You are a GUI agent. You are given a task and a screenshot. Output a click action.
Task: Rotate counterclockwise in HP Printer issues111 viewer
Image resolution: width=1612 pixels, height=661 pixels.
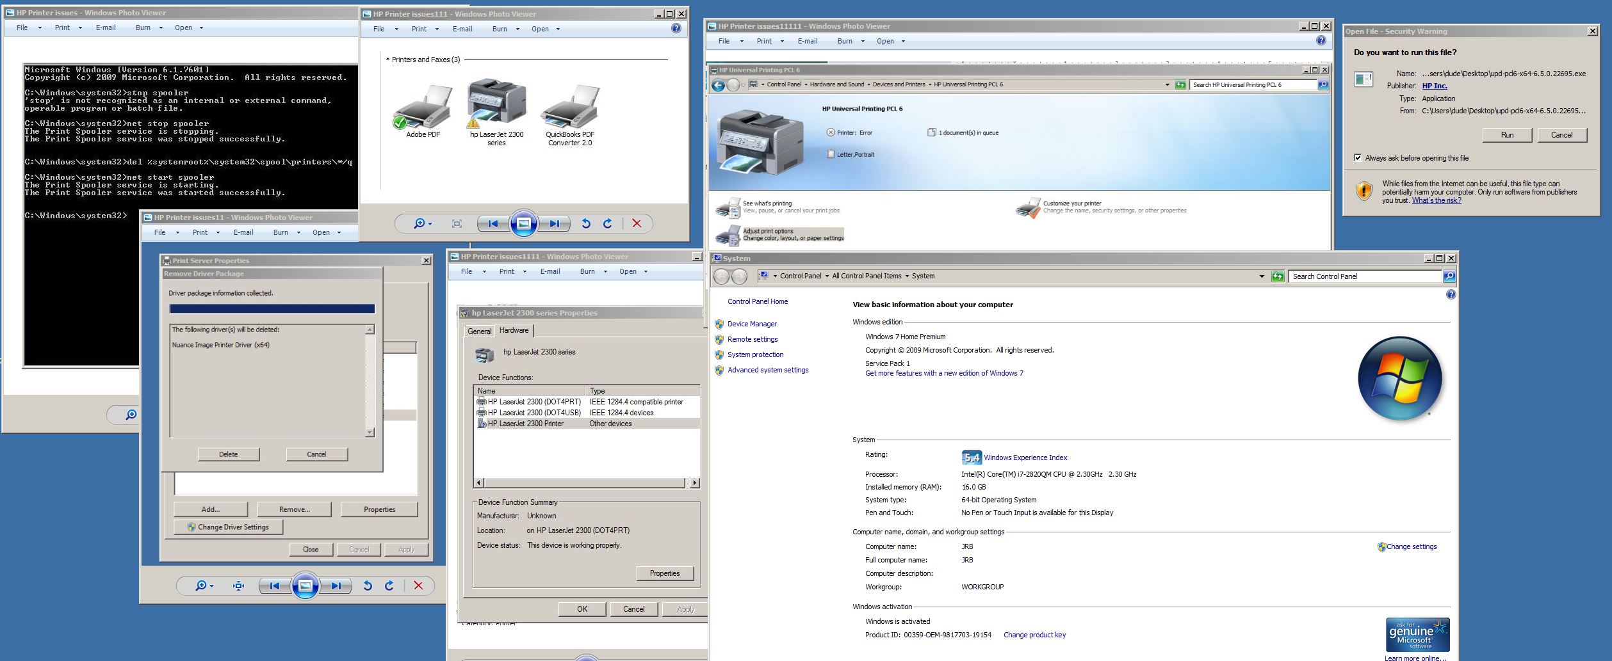(x=585, y=223)
